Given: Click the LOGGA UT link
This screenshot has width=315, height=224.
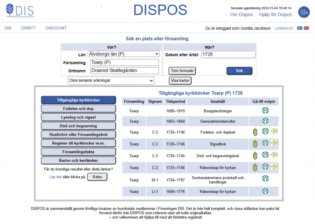Looking at the screenshot, I should 284,28.
